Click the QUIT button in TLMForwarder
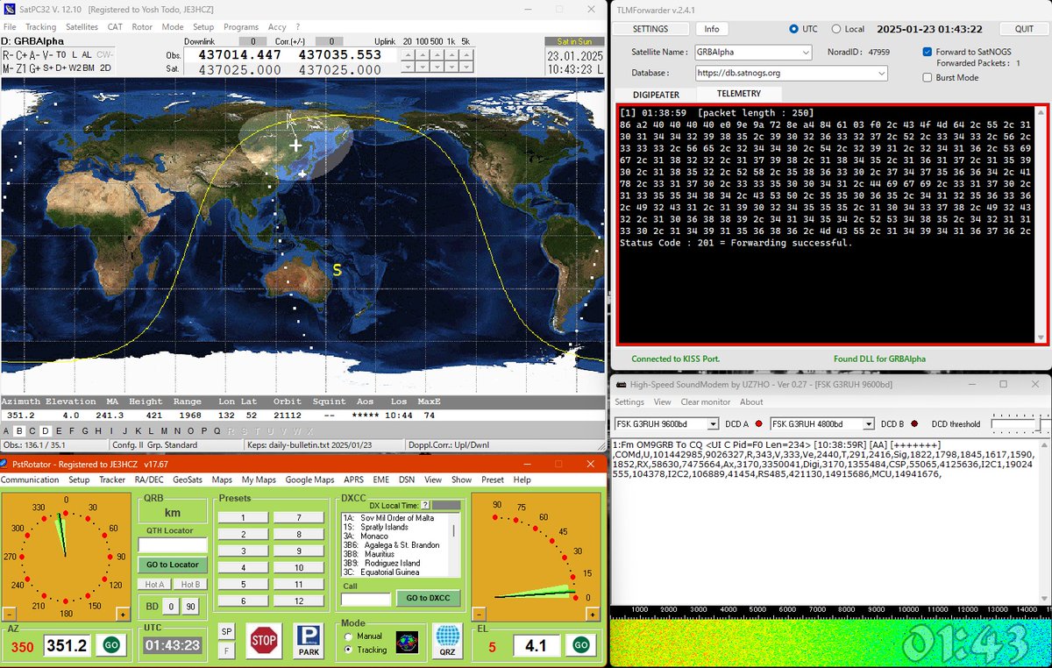The width and height of the screenshot is (1052, 668). click(x=1022, y=29)
